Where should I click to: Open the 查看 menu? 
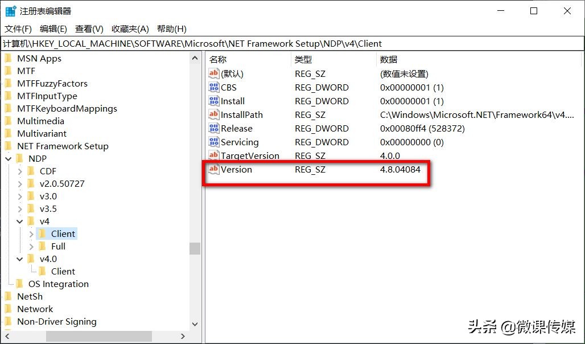(88, 29)
